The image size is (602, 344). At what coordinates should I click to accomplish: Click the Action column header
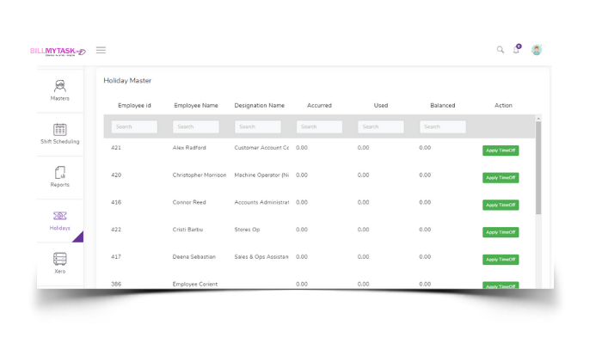click(503, 105)
